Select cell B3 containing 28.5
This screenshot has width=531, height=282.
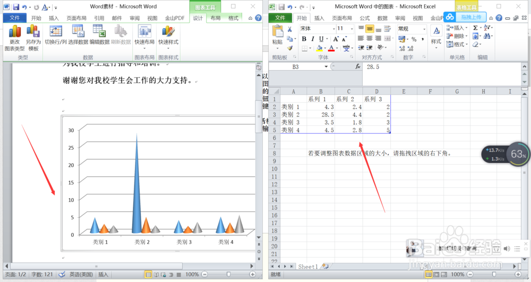pos(321,115)
